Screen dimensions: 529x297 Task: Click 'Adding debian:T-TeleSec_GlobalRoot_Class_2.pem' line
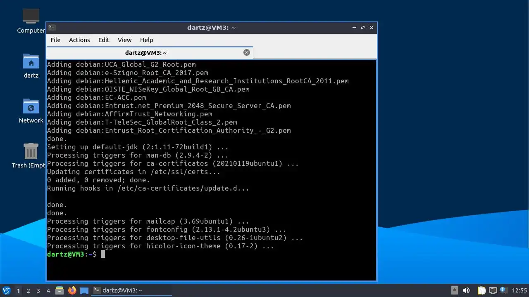click(142, 122)
